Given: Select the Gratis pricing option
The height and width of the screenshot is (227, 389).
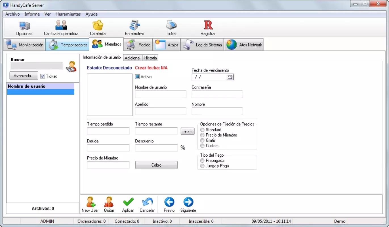Looking at the screenshot, I should tap(202, 140).
